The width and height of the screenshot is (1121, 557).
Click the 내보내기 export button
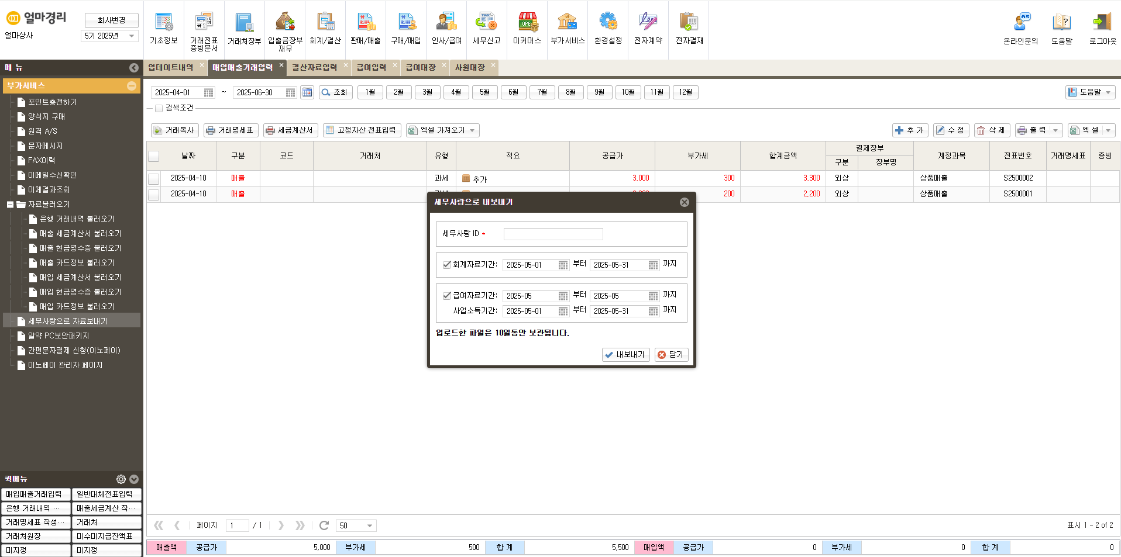click(625, 354)
